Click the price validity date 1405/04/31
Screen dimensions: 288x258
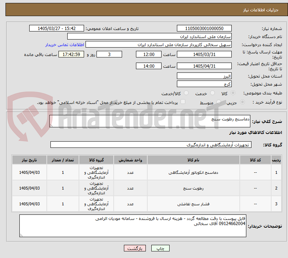[x=204, y=66]
